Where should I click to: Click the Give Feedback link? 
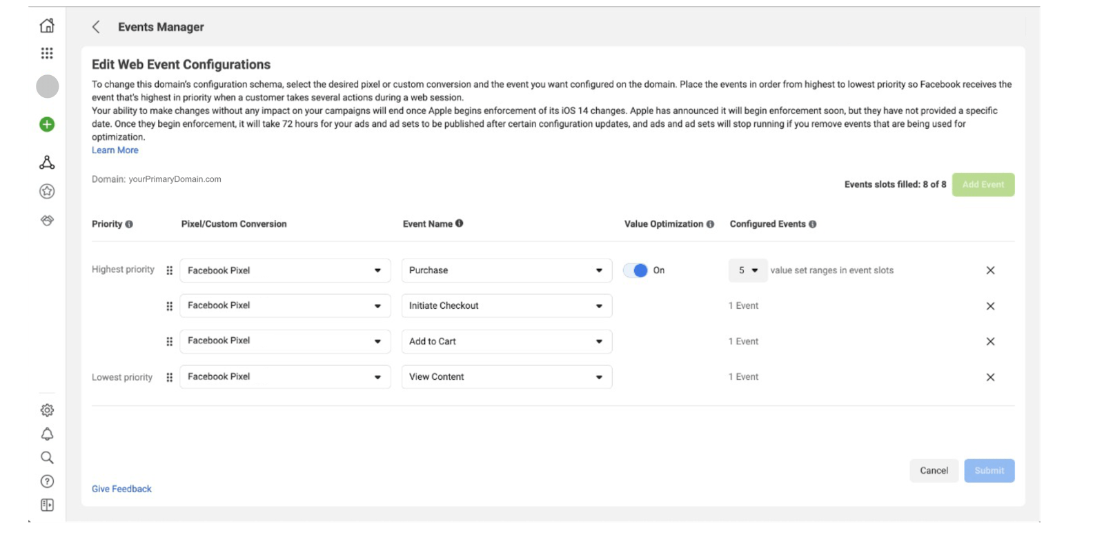point(121,489)
